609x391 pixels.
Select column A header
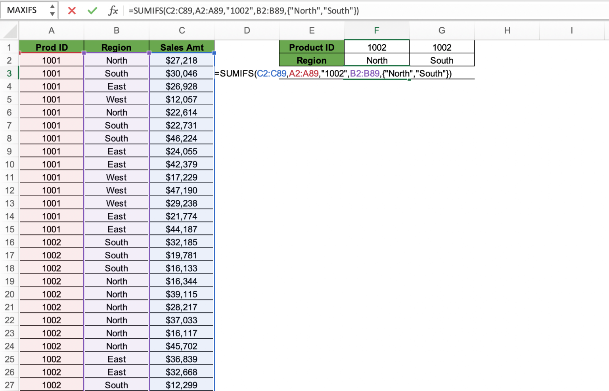tap(51, 30)
